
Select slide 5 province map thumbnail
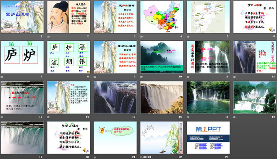(x=208, y=17)
